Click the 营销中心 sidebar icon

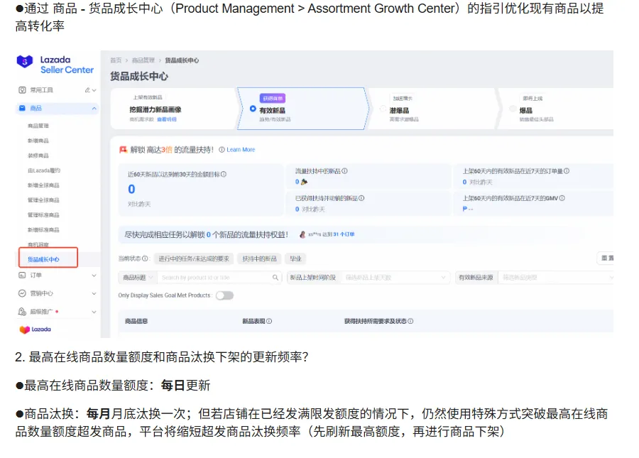coord(21,293)
